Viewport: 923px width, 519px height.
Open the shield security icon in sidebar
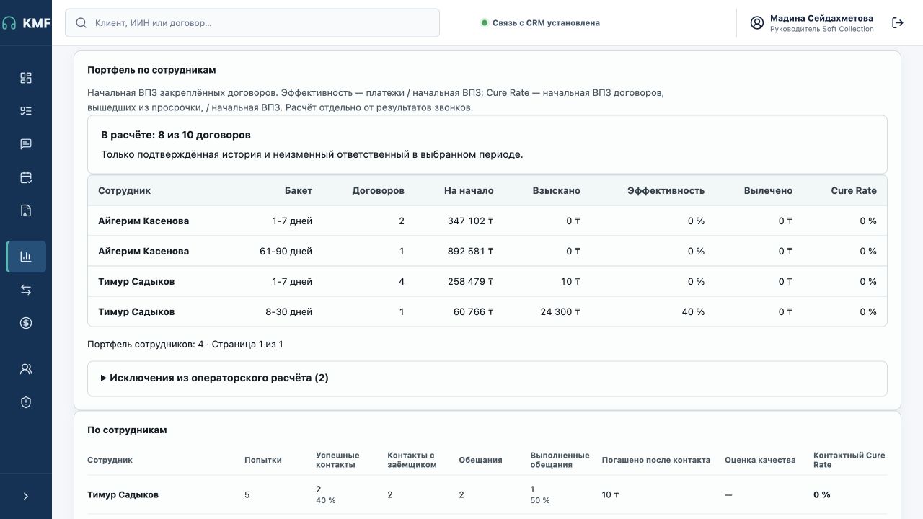coord(26,402)
